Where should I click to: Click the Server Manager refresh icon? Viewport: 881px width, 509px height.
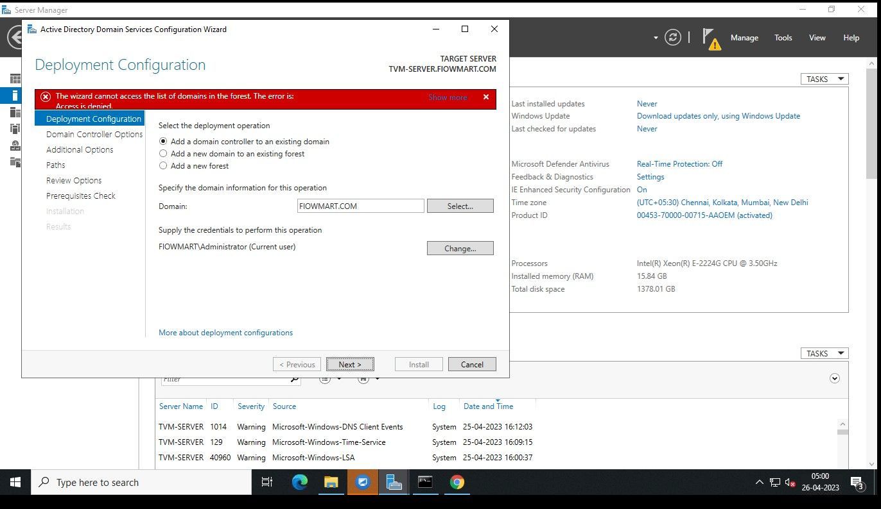pos(672,37)
